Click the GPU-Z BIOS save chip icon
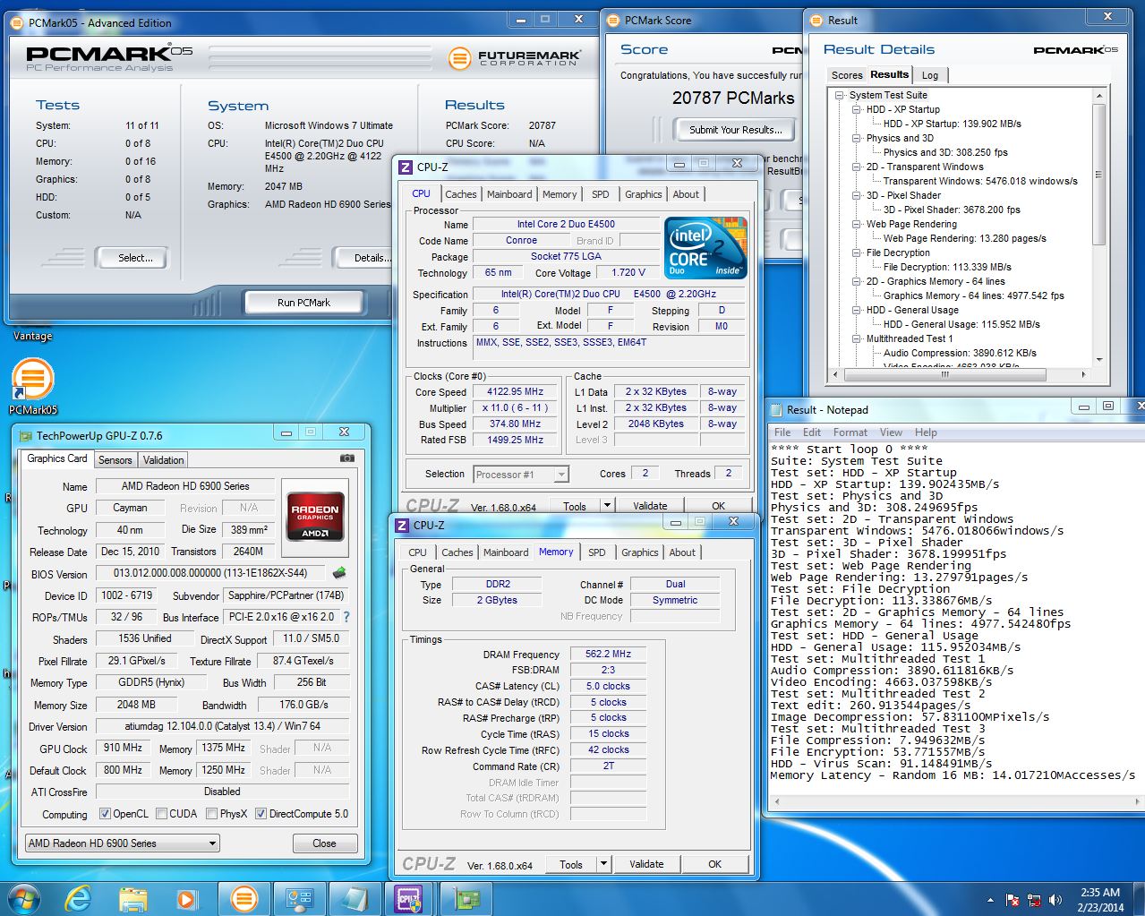 coord(339,573)
